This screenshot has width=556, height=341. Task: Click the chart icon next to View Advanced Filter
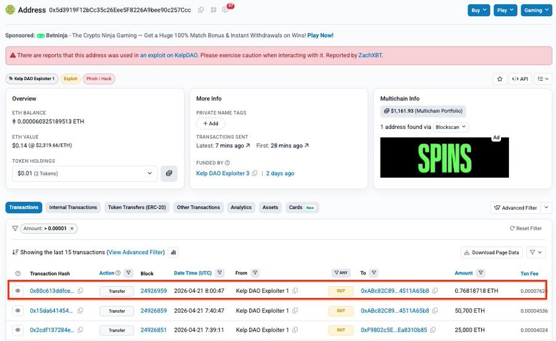tap(173, 252)
